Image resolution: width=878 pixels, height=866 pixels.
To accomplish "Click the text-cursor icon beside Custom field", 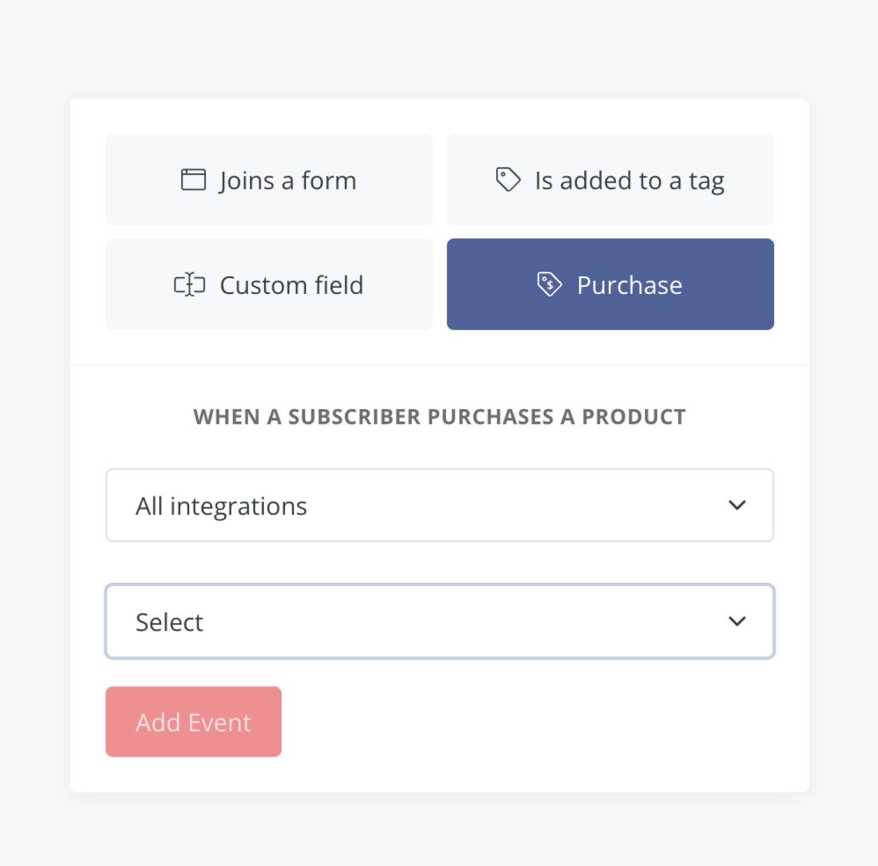I will (190, 285).
